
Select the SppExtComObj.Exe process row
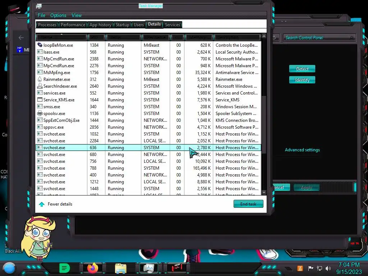pyautogui.click(x=148, y=120)
